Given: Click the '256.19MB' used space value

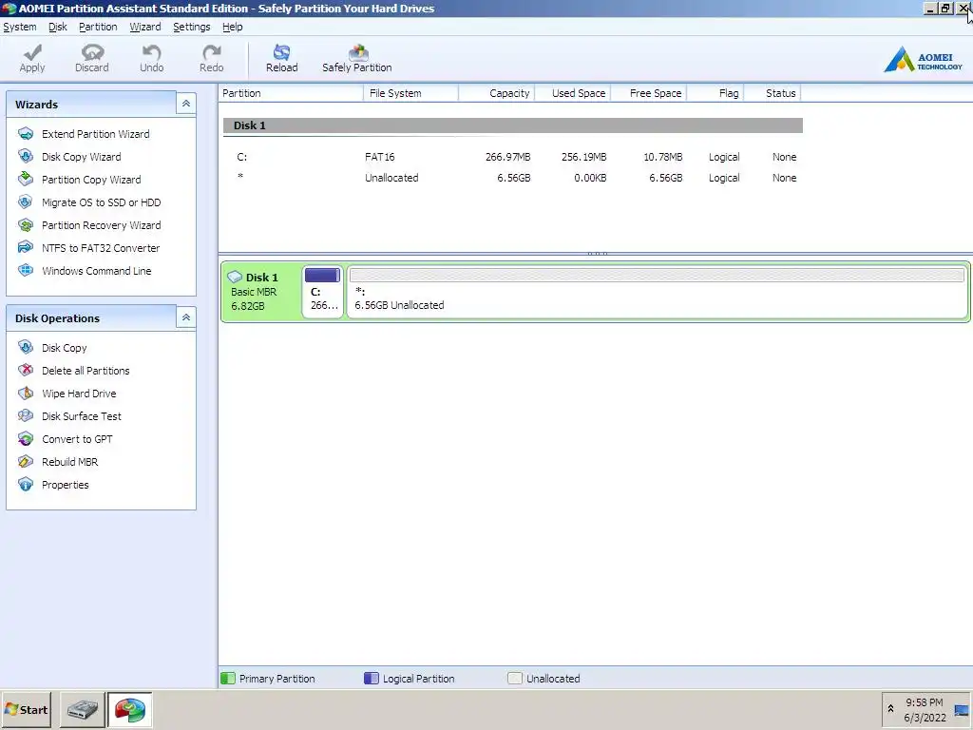Looking at the screenshot, I should click(584, 157).
